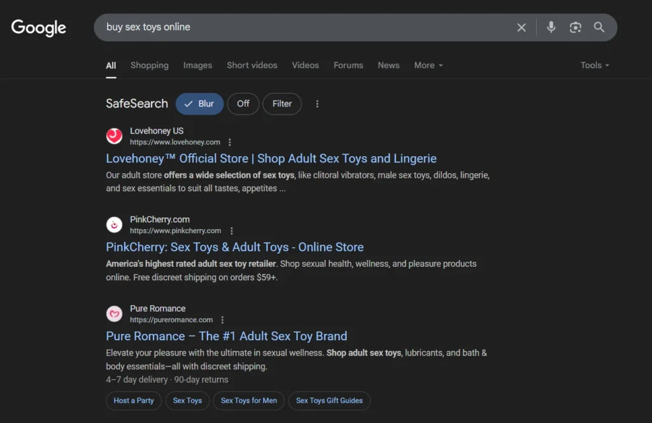
Task: Click the Sex Toys for Men chip
Action: 249,401
